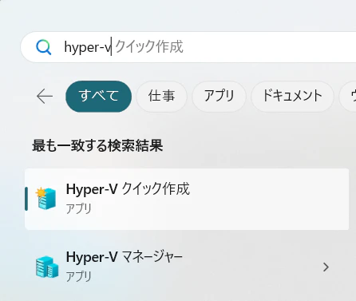Click the typed hyper-v text in search field
The image size is (356, 301).
click(x=87, y=48)
